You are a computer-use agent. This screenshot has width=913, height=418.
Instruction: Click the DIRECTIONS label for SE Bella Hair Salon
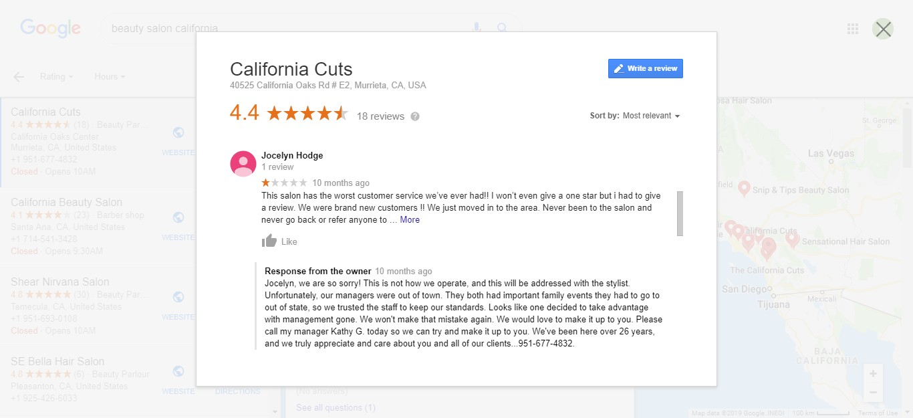coord(237,391)
